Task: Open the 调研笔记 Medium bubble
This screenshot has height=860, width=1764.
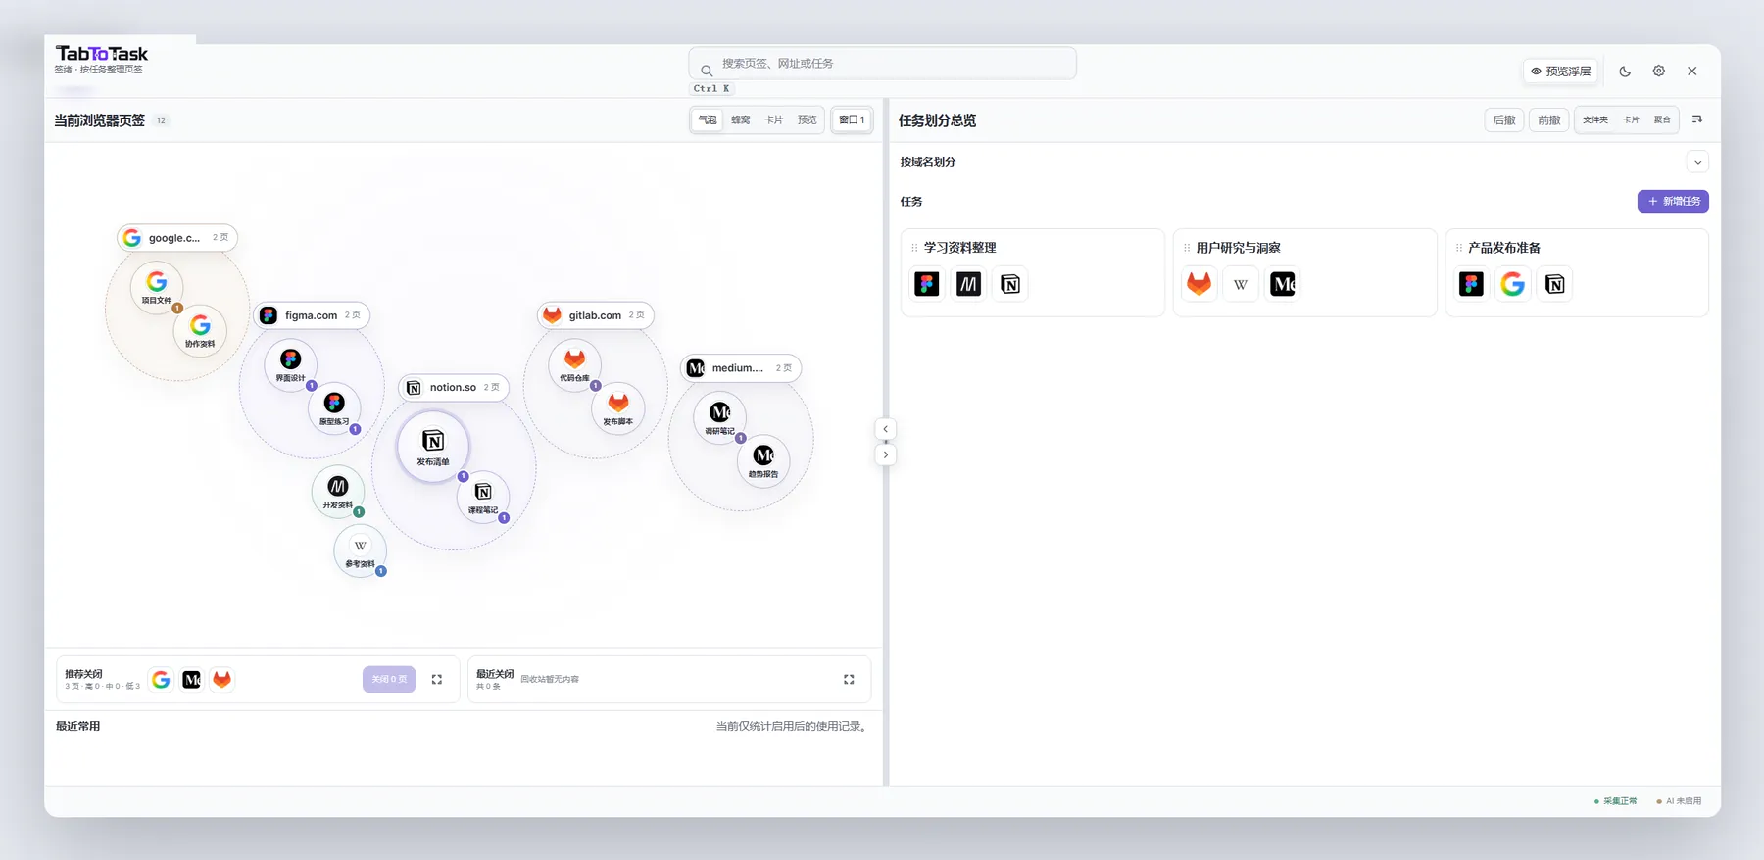Action: 720,417
